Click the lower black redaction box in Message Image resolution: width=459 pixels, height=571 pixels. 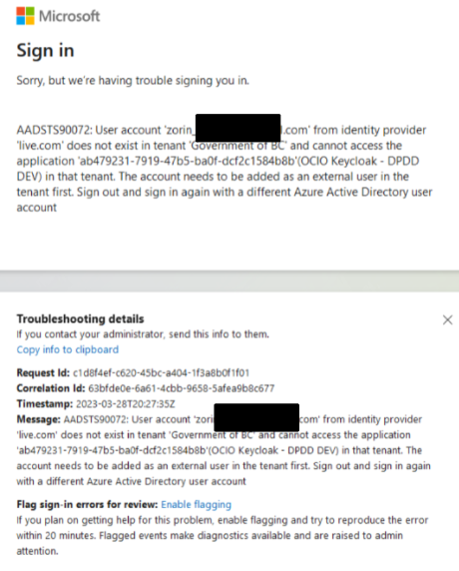tap(256, 417)
